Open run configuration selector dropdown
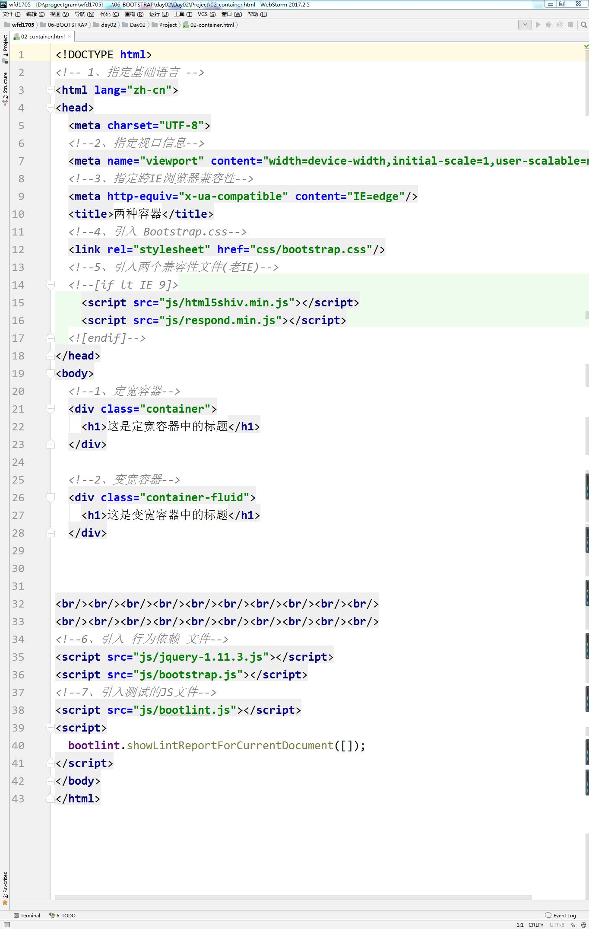This screenshot has width=589, height=929. (x=525, y=25)
